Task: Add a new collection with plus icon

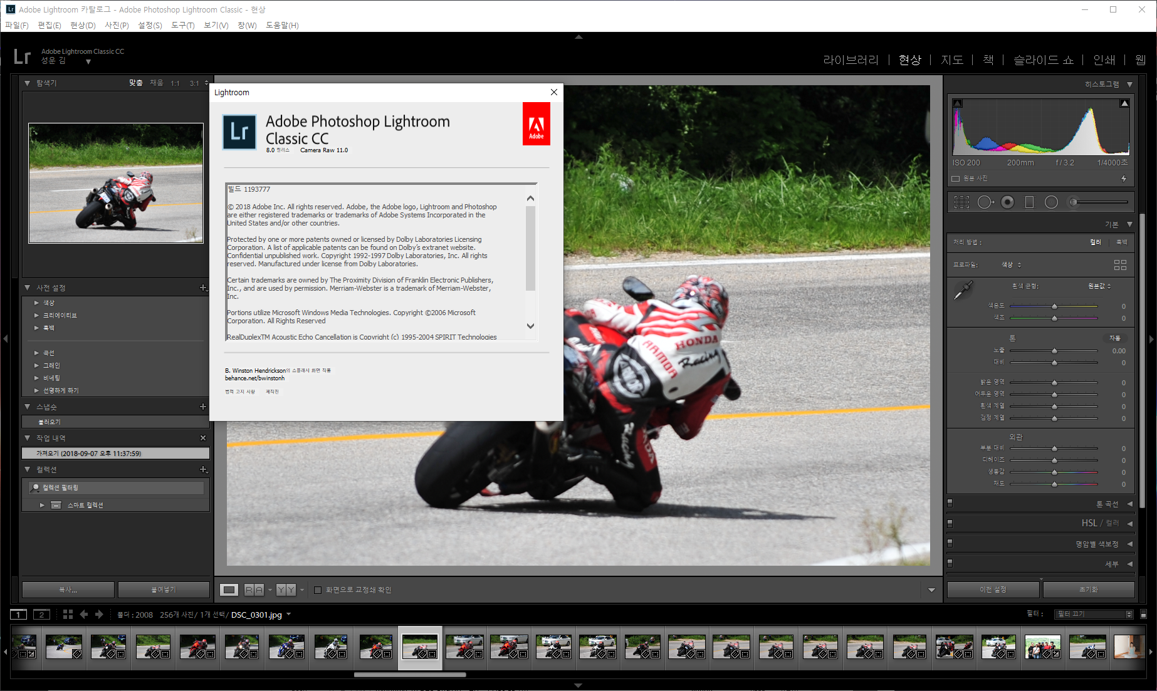Action: point(203,469)
